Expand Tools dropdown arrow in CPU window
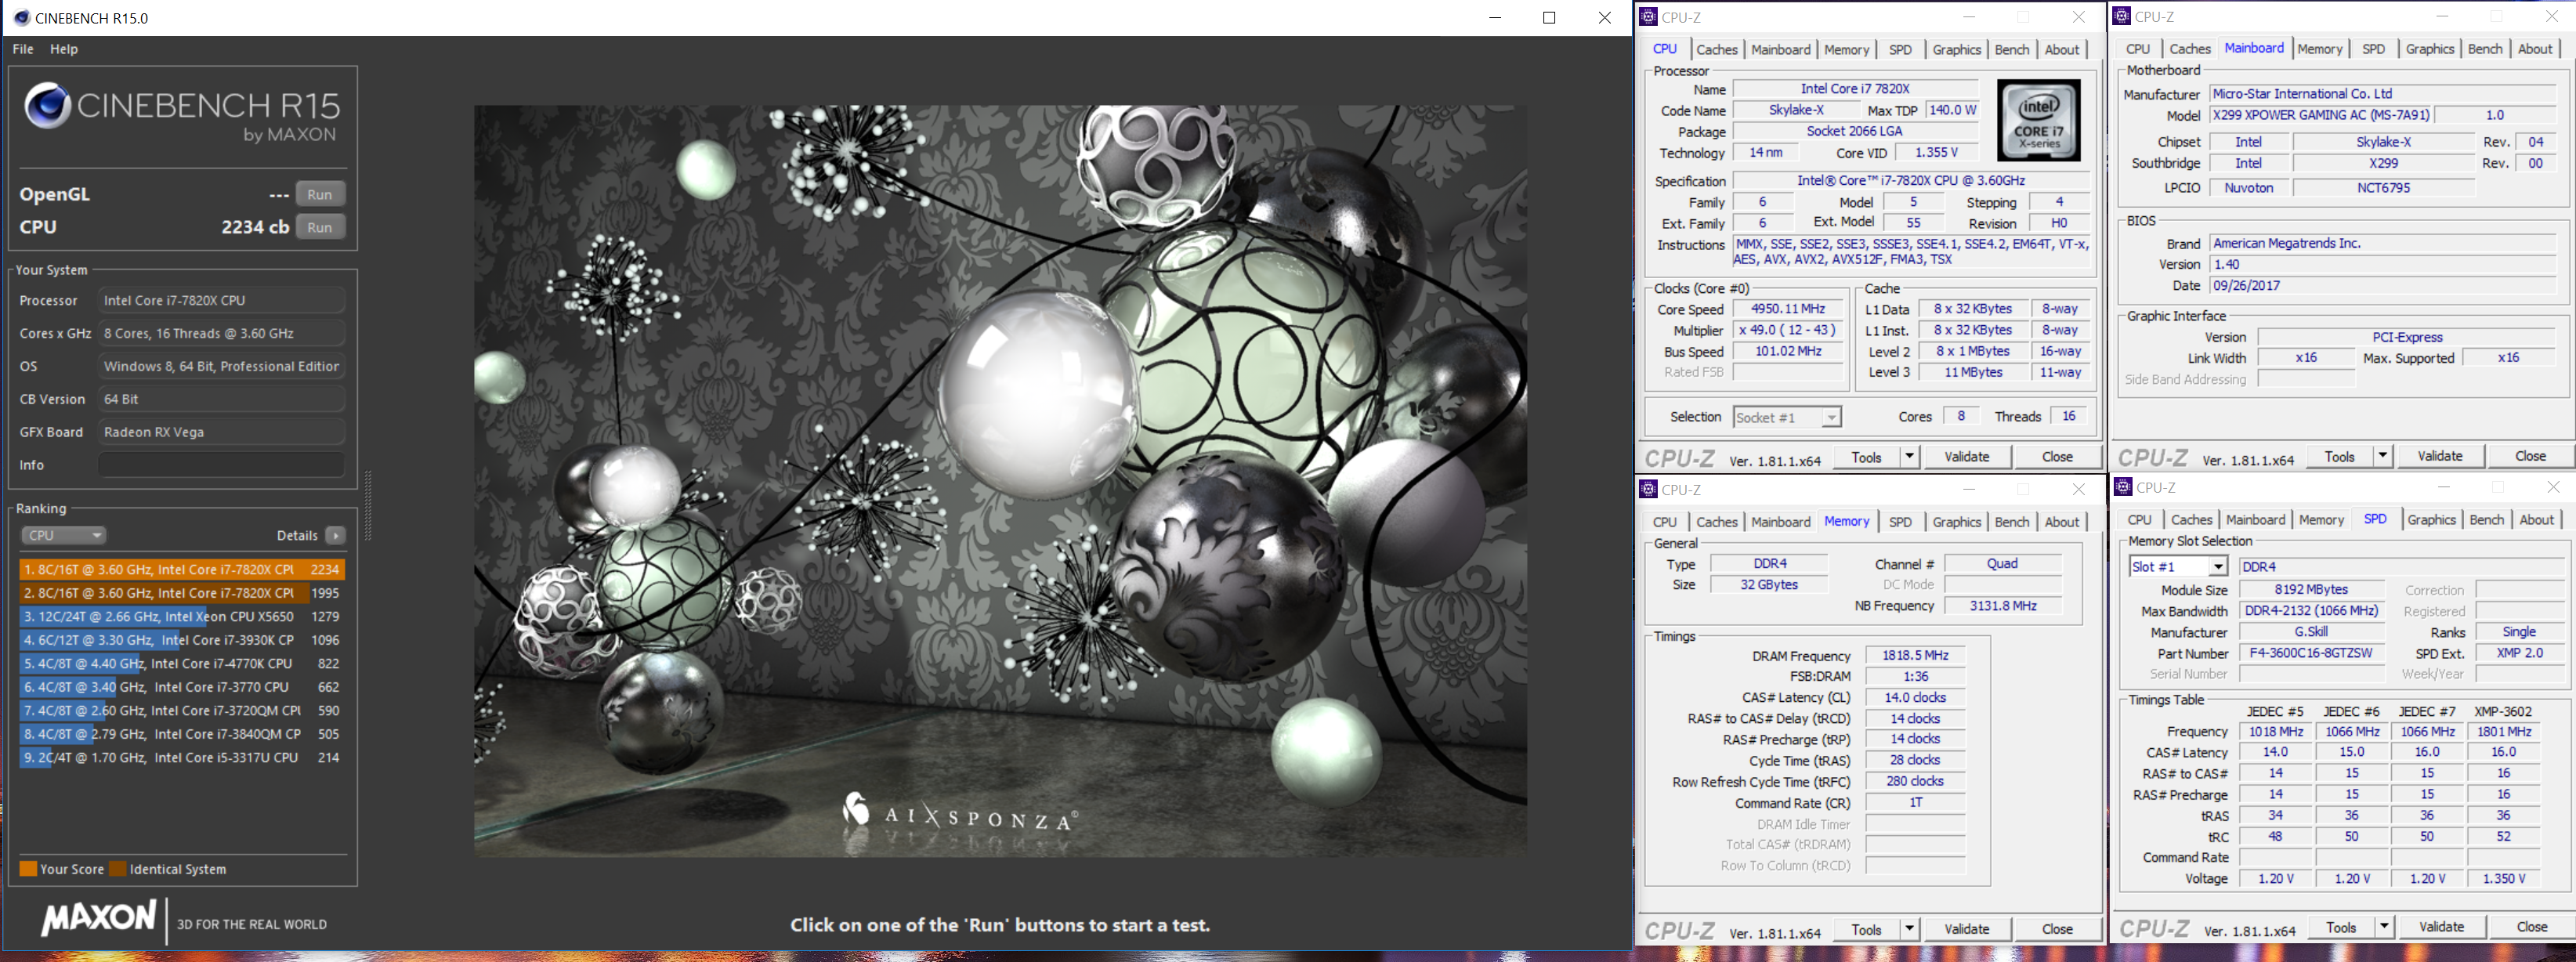The image size is (2576, 962). [1909, 456]
